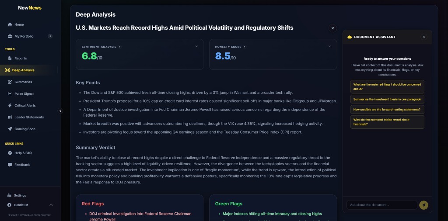Open Help & FAQ quick link
448x221 pixels.
pyautogui.click(x=23, y=153)
